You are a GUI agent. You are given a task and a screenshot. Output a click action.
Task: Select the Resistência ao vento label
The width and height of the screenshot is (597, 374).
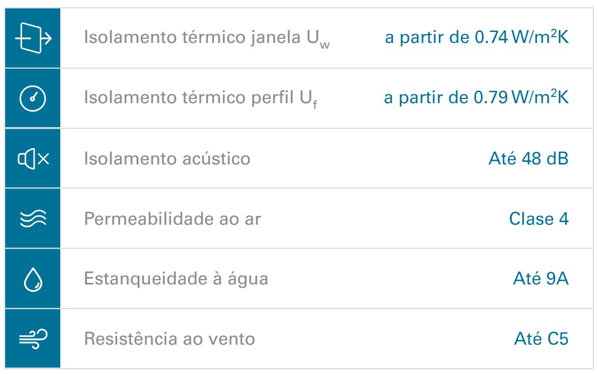(x=169, y=338)
